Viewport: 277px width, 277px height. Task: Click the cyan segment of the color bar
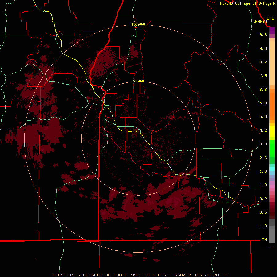272,169
